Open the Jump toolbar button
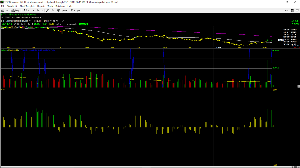 click(x=16, y=10)
